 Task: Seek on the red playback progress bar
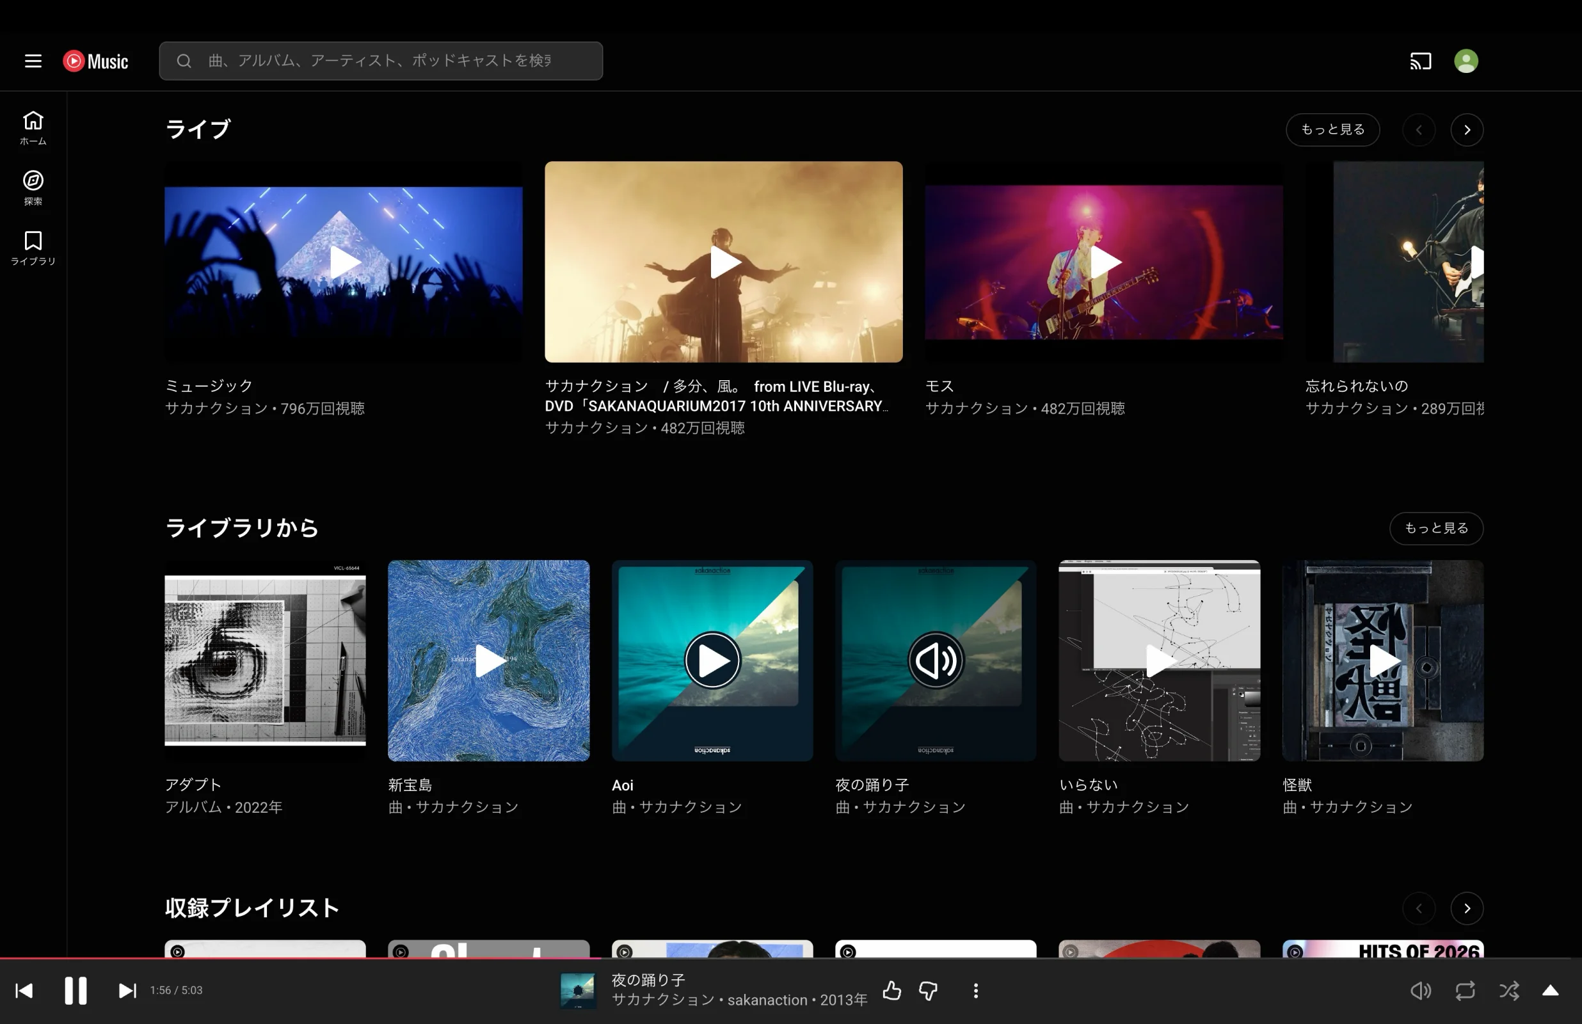[x=791, y=958]
